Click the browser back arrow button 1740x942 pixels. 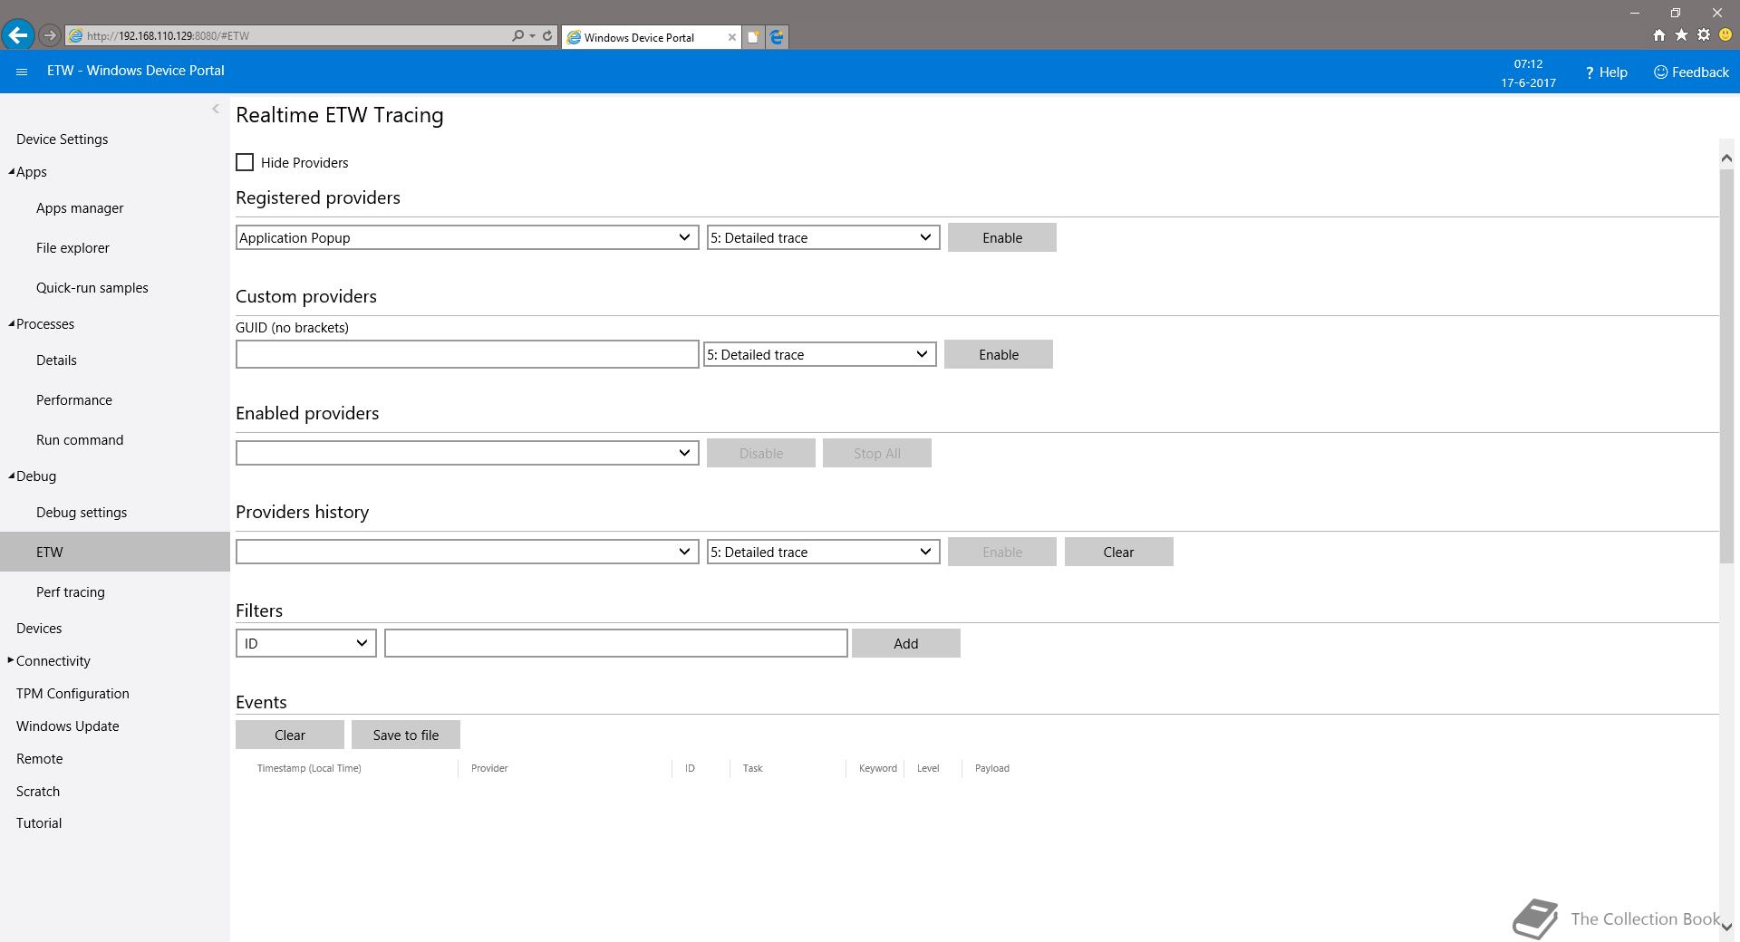18,35
